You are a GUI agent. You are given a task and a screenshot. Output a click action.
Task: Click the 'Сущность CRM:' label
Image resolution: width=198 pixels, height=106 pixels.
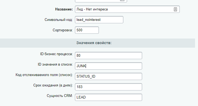(x=60, y=96)
